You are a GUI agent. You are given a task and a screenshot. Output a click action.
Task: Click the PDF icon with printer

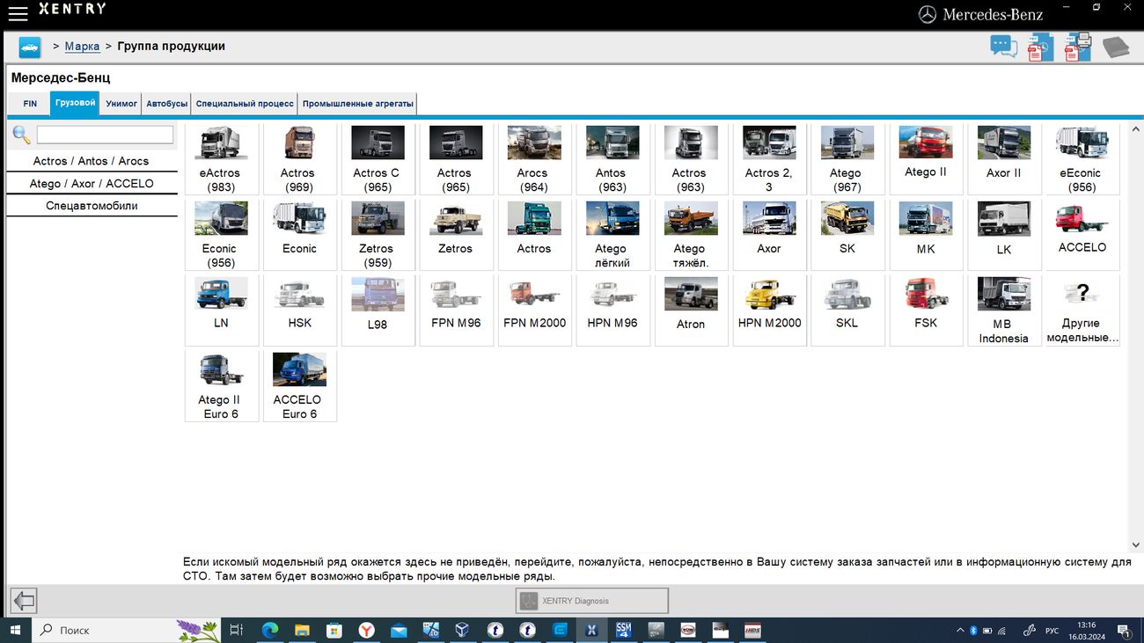(1078, 47)
